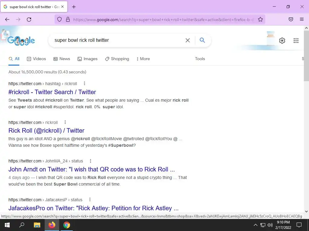The height and width of the screenshot is (231, 309).
Task: Switch to the Videos tab
Action: pos(37,59)
